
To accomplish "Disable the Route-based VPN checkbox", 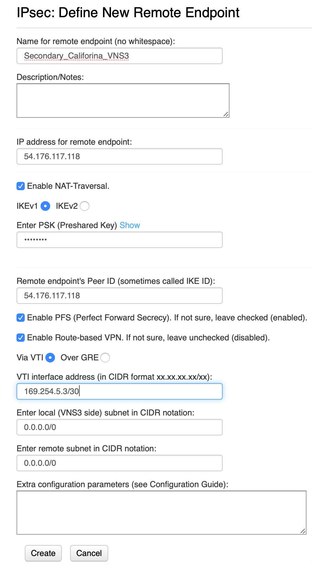I will click(21, 338).
